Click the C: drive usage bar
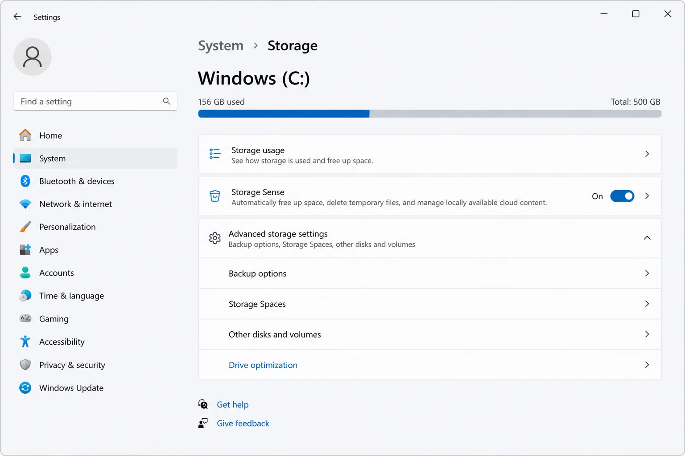The image size is (685, 456). point(430,114)
